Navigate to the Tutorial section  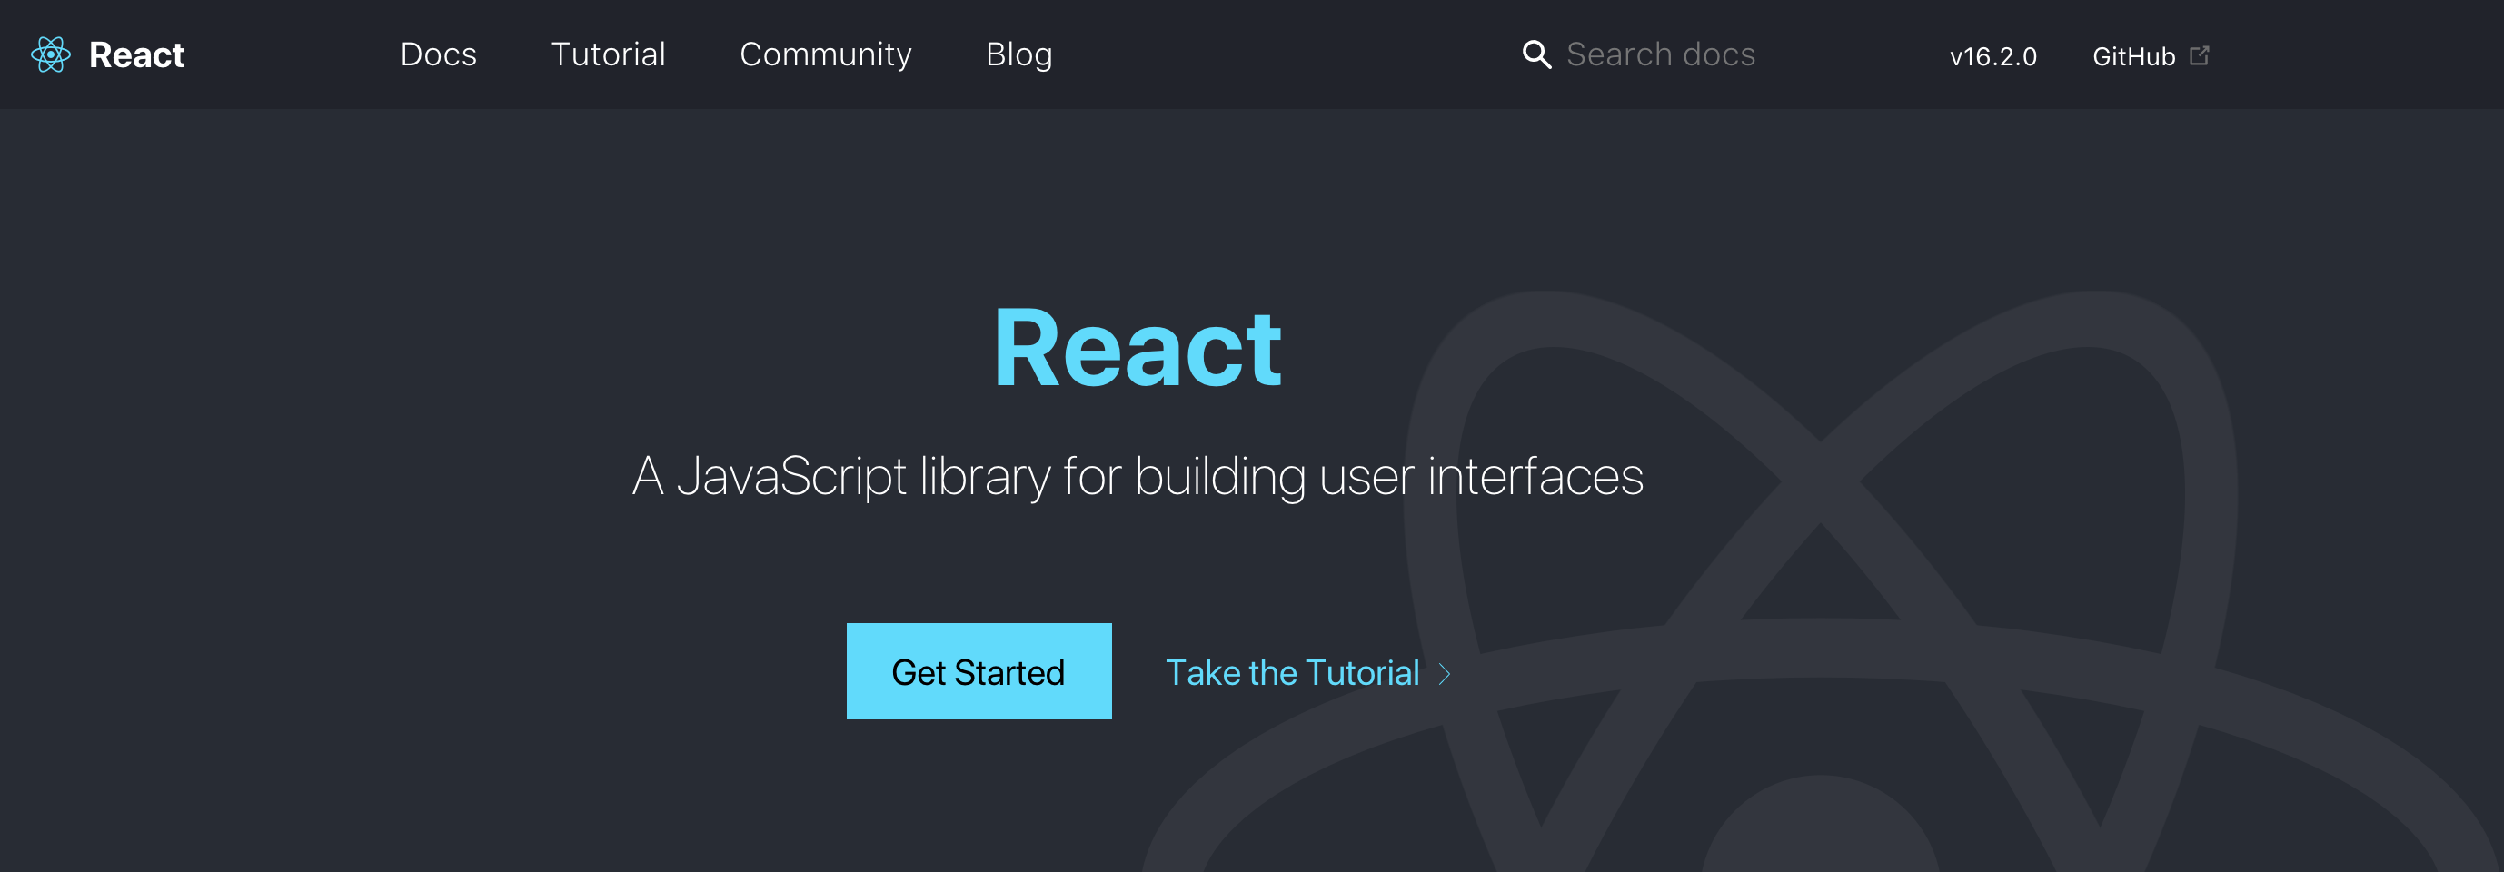609,54
